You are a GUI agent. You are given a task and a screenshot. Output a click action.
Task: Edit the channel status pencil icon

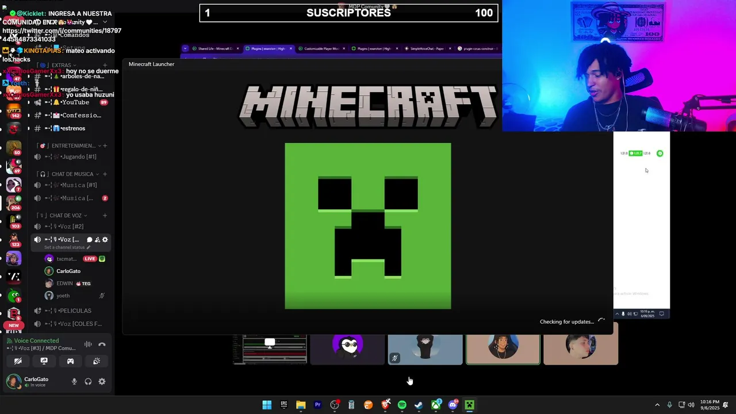point(89,247)
